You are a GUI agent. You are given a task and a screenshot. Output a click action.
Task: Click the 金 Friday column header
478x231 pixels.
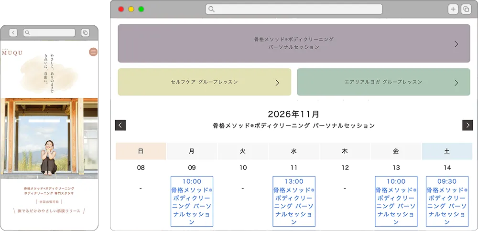396,151
